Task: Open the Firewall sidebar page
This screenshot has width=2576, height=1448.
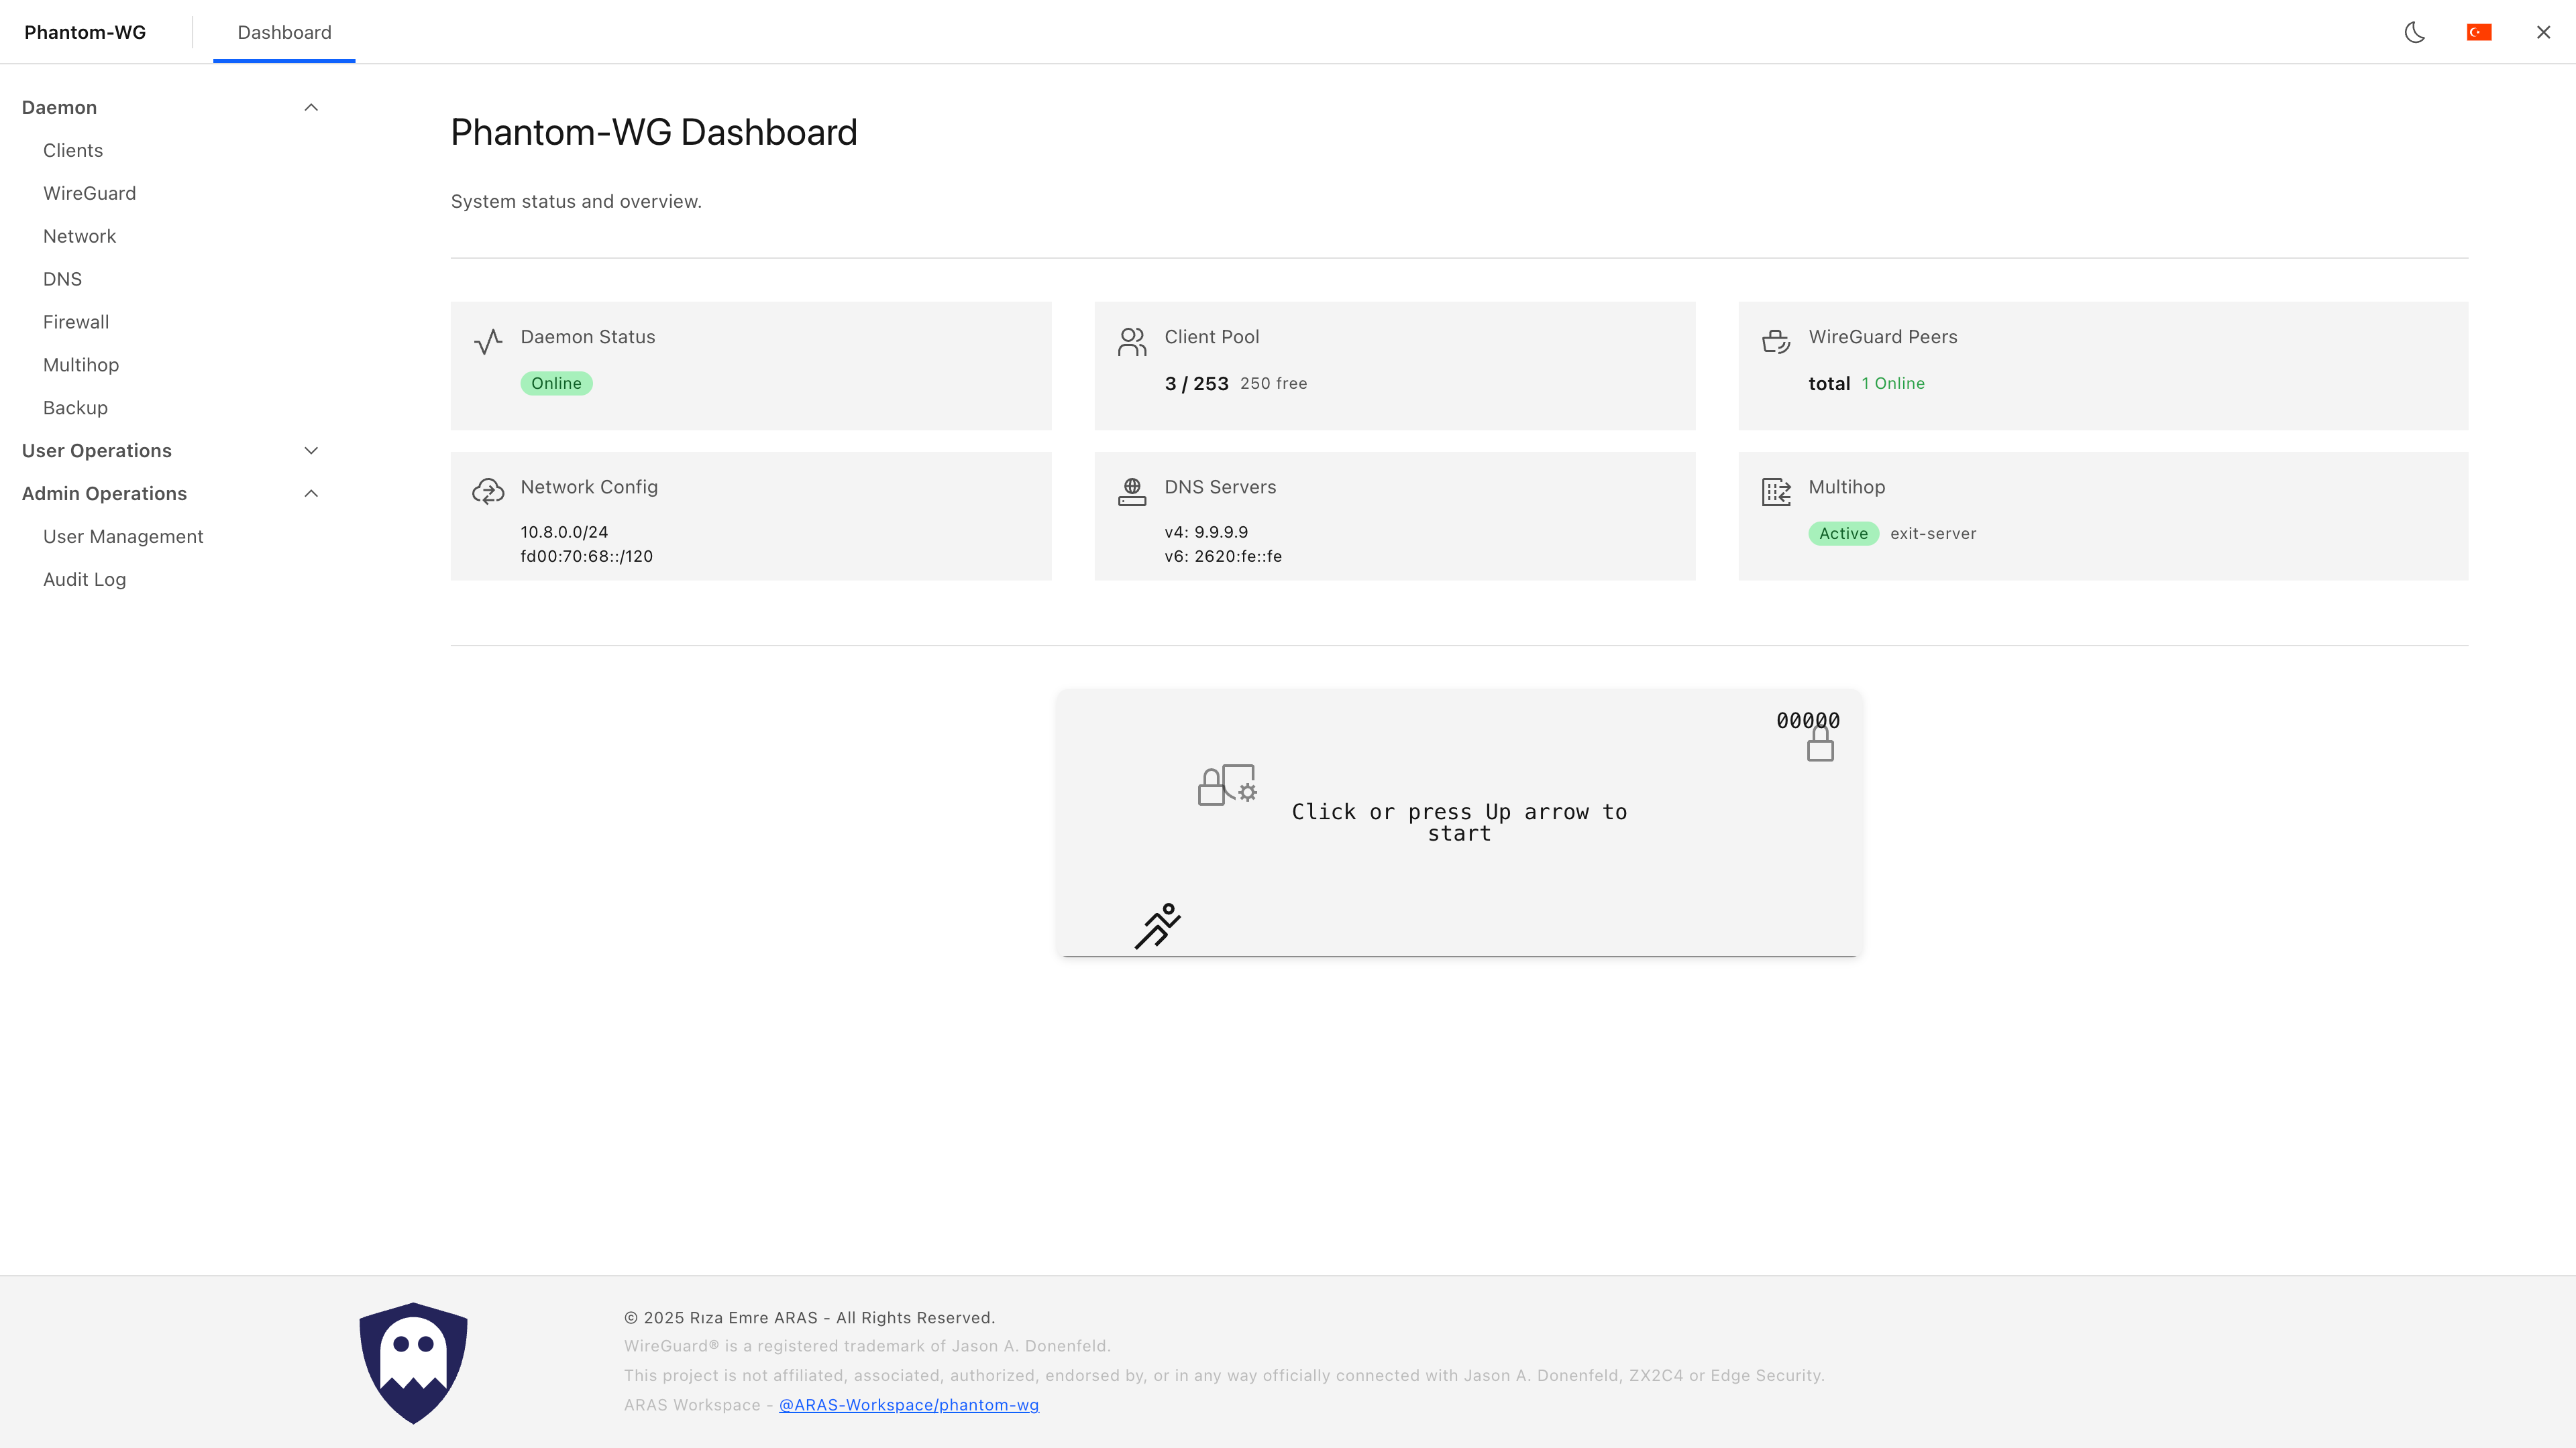Action: [x=76, y=322]
